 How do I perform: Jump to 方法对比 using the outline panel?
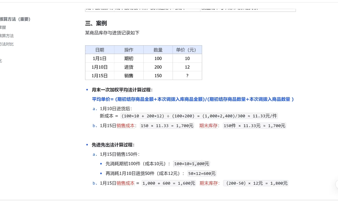coord(6,44)
